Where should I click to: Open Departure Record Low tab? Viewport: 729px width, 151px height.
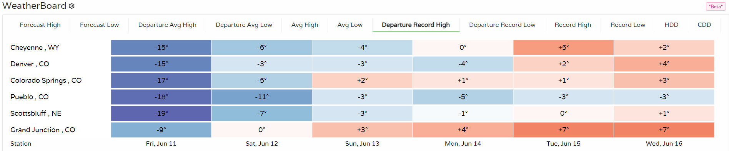coord(502,25)
